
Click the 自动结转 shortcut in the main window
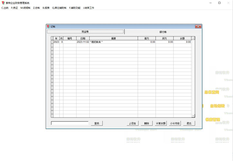217,106
